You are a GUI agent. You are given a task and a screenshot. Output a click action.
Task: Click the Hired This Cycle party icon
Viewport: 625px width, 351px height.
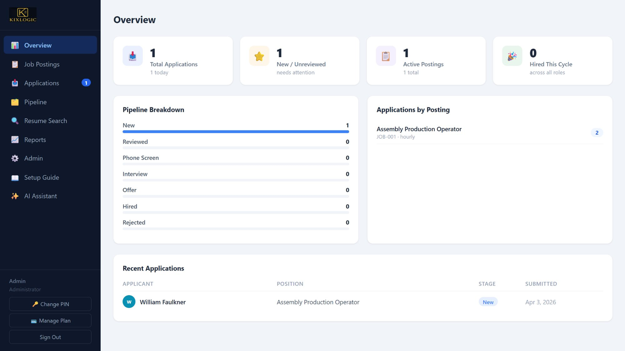pyautogui.click(x=512, y=56)
